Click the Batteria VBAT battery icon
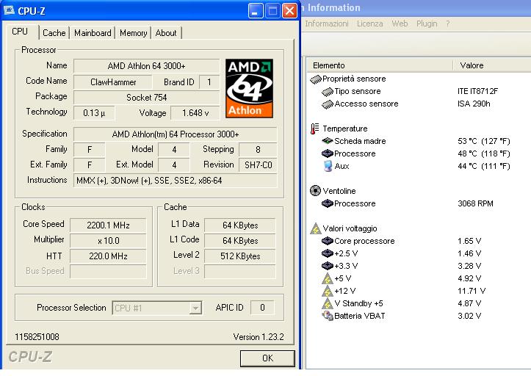This screenshot has height=376, width=531. click(328, 316)
